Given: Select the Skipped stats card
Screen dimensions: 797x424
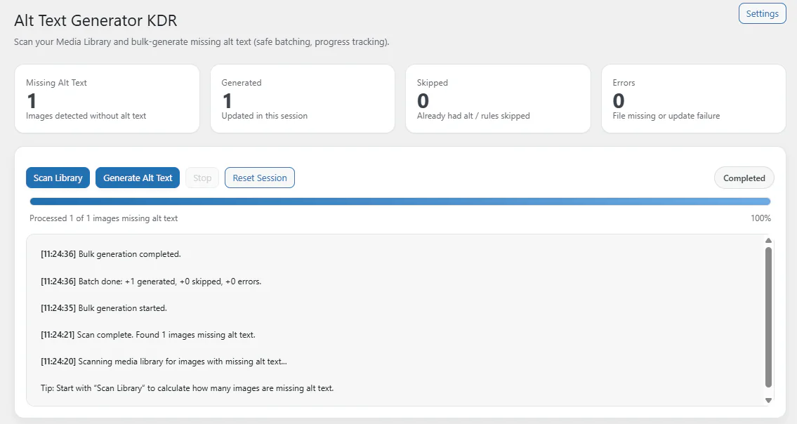Looking at the screenshot, I should (x=497, y=99).
